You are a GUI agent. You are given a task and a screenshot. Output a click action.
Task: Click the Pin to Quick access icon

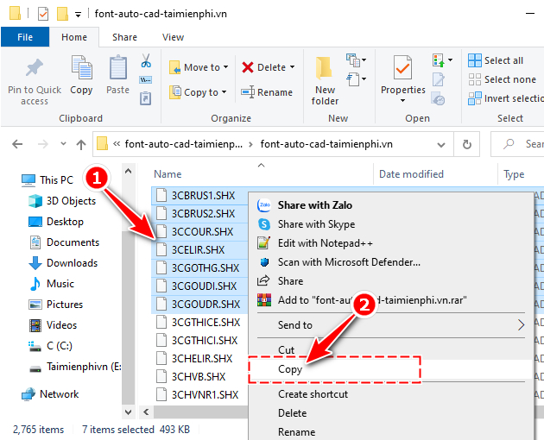pos(35,67)
